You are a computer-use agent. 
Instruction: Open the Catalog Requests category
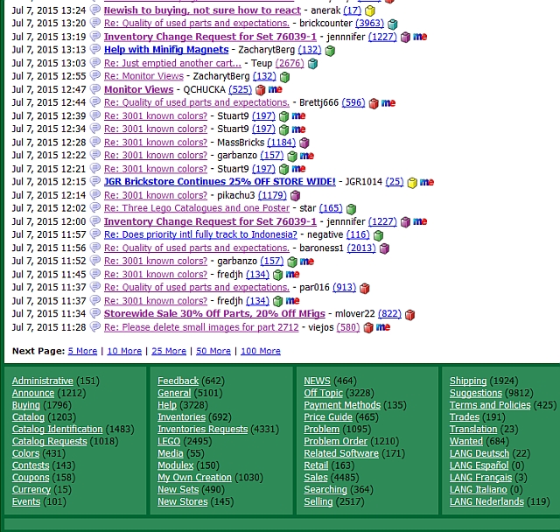(49, 442)
